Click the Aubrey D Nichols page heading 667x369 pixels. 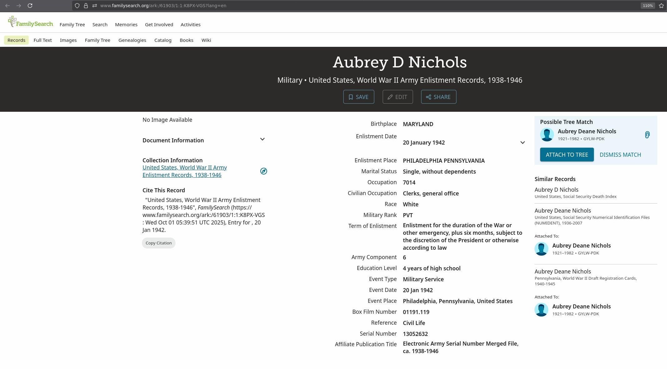point(400,62)
